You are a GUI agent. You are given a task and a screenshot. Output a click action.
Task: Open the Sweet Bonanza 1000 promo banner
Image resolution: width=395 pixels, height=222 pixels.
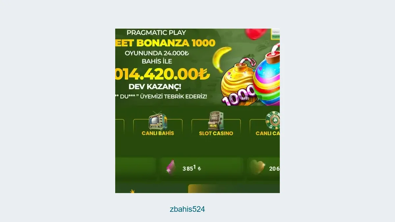pos(197,67)
